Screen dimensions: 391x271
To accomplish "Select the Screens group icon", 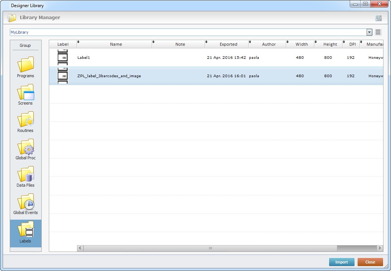I will pyautogui.click(x=26, y=94).
